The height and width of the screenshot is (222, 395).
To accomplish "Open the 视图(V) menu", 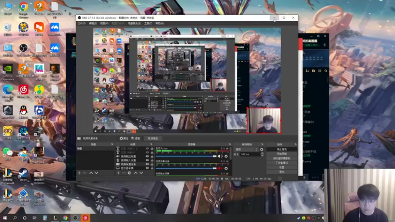I will 104,23.
